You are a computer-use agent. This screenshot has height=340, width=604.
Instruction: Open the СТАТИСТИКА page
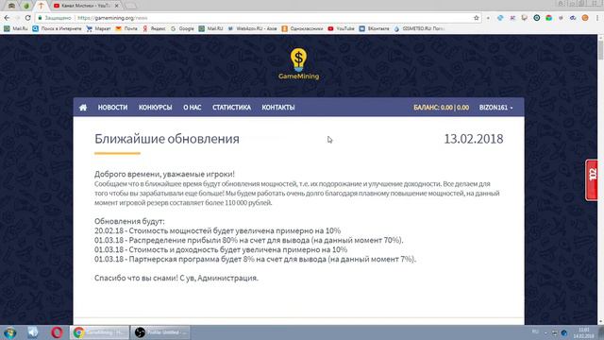(231, 108)
